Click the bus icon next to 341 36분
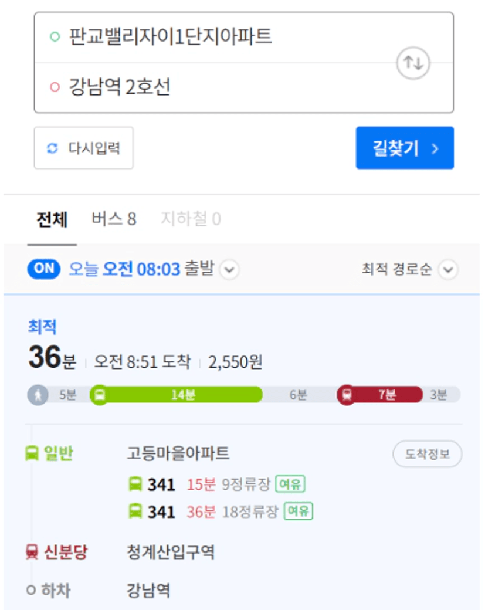This screenshot has width=485, height=610. (135, 511)
